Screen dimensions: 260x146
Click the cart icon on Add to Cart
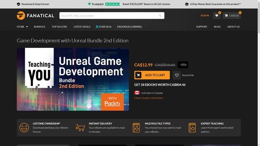pos(138,75)
